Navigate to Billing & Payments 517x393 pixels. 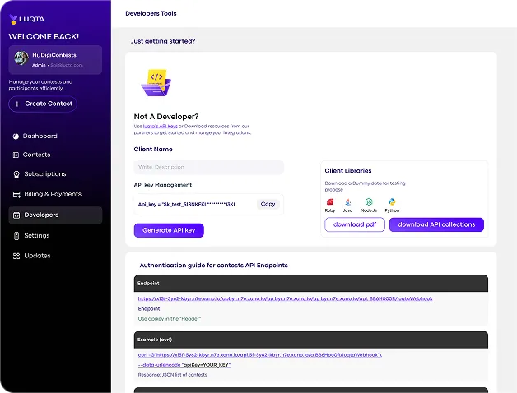tap(52, 194)
